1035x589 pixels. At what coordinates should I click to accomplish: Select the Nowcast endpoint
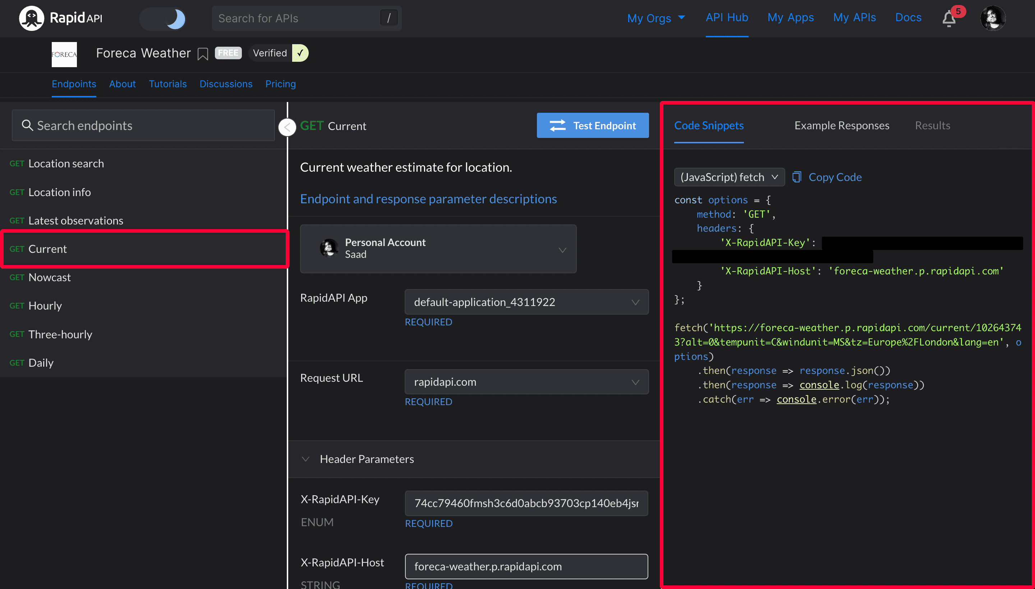(143, 278)
